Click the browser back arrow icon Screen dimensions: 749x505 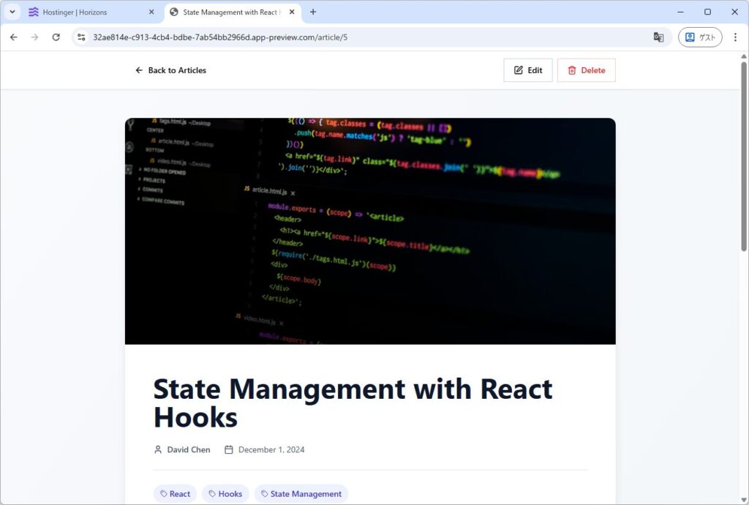tap(13, 37)
